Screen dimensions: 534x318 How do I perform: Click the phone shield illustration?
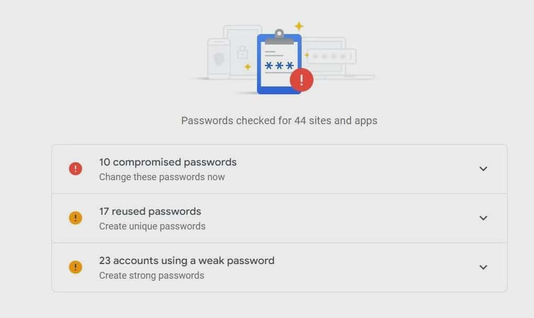click(219, 59)
